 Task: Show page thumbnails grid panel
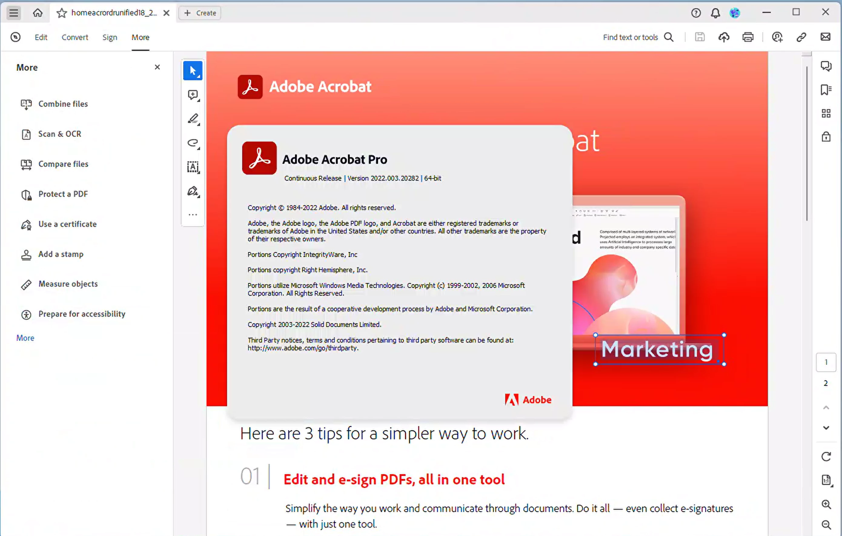826,113
